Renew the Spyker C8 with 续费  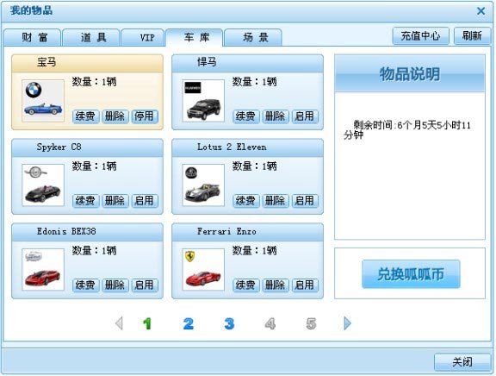coord(86,201)
